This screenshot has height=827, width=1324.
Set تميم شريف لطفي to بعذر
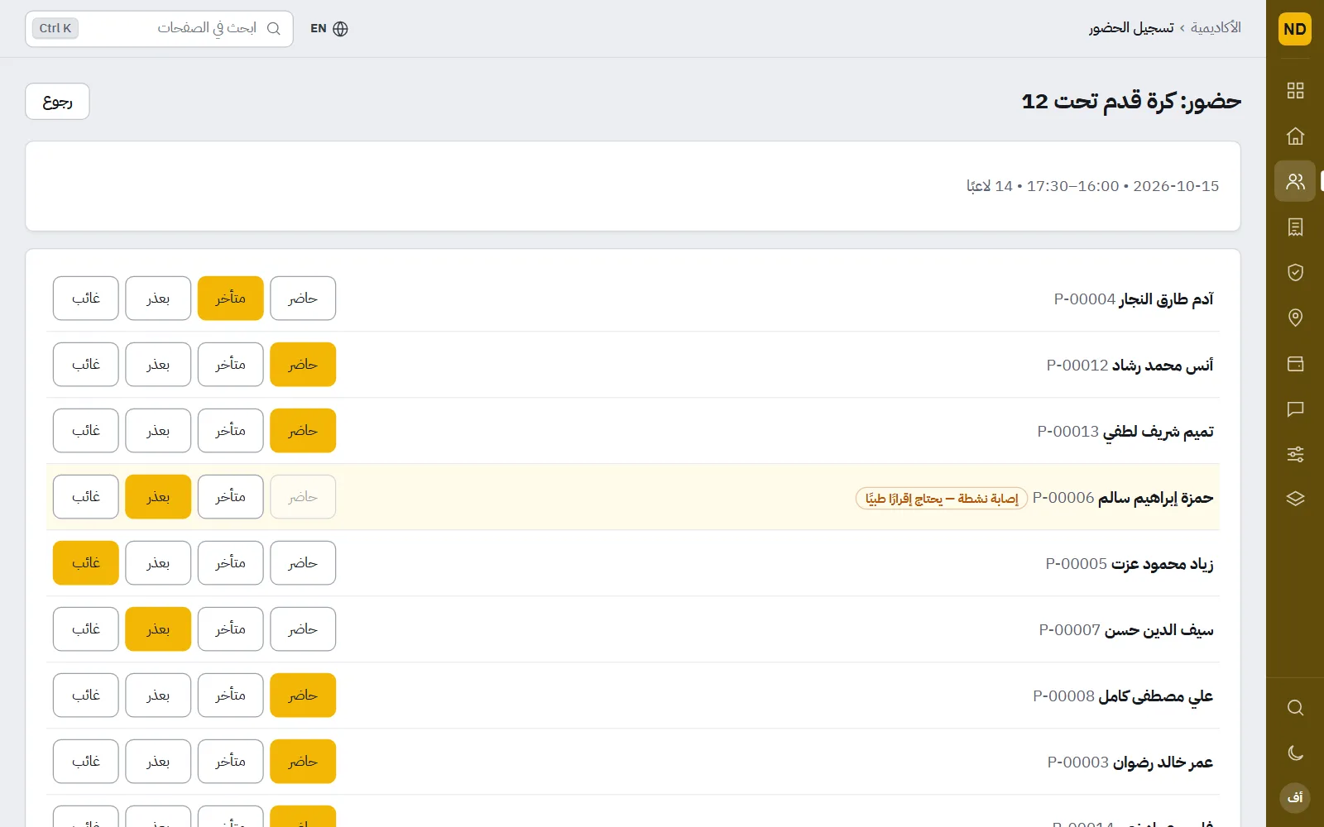coord(158,431)
